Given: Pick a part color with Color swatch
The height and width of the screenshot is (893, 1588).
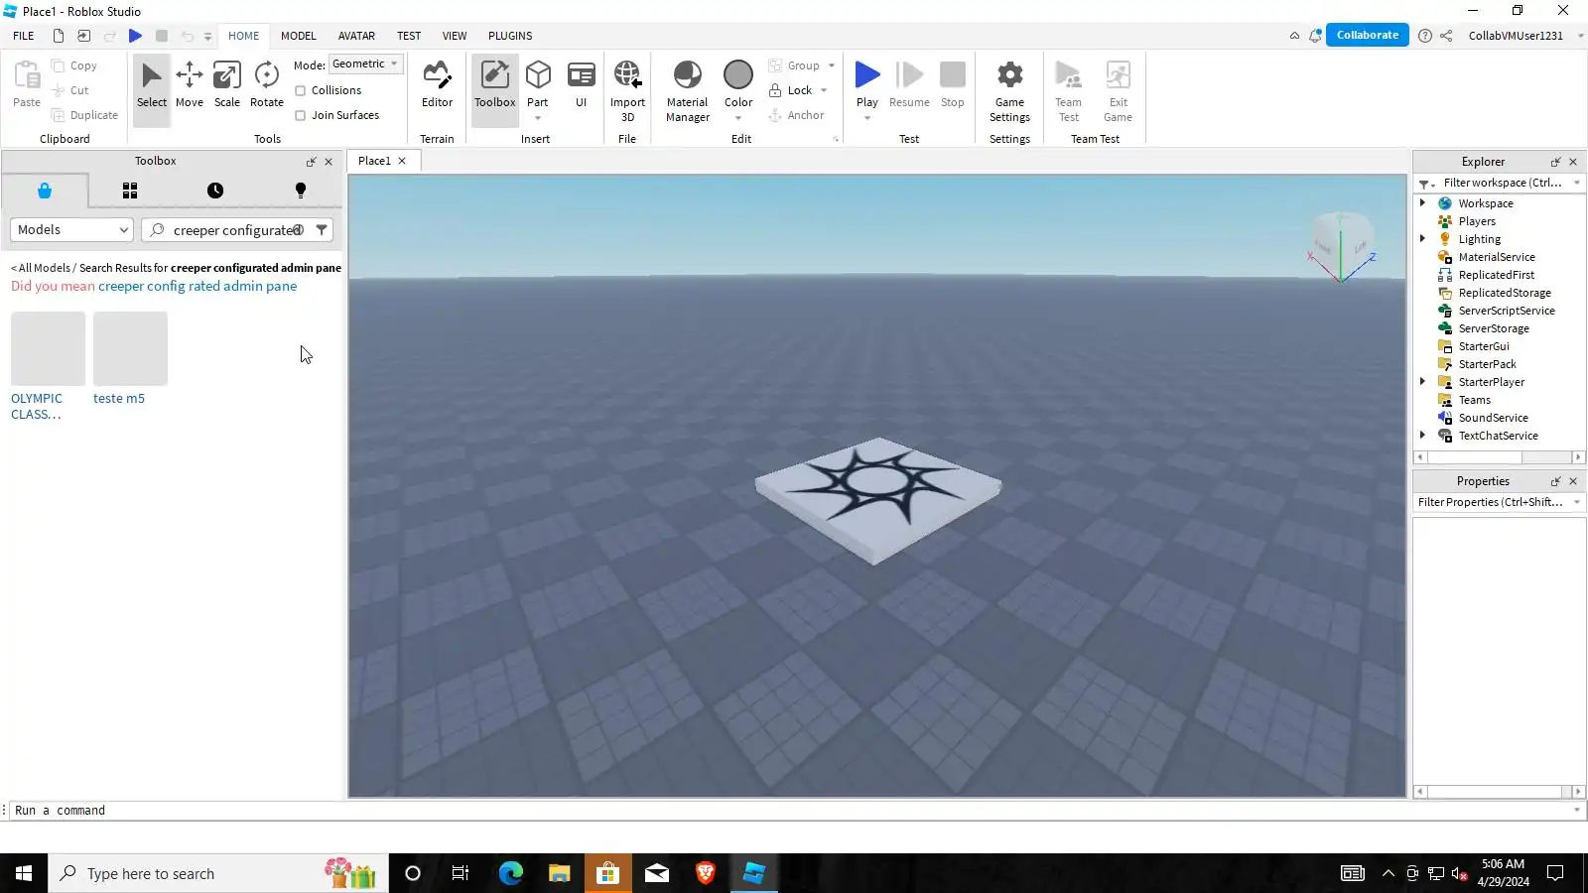Looking at the screenshot, I should point(738,75).
